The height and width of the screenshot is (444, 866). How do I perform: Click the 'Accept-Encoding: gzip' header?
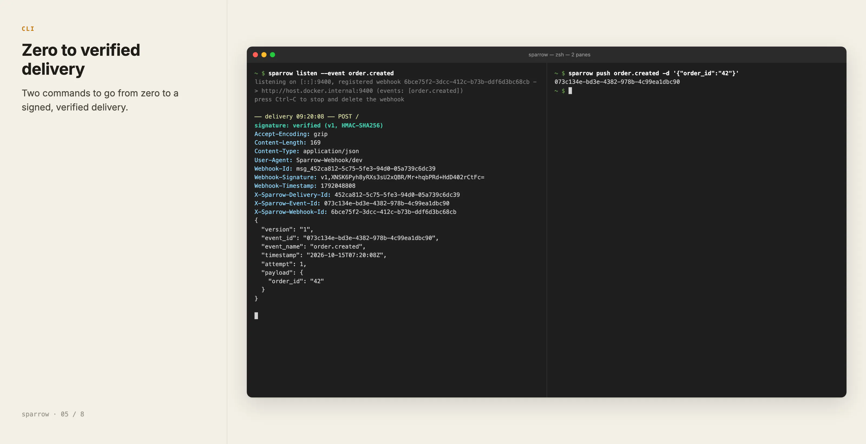click(x=291, y=134)
